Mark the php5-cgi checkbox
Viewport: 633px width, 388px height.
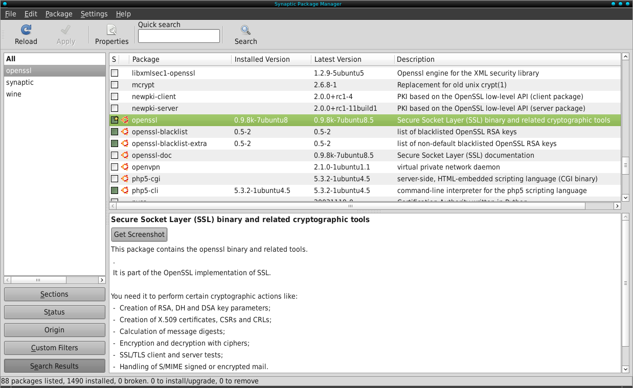(x=115, y=179)
